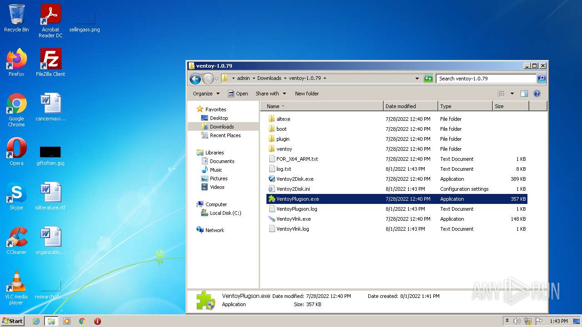Image resolution: width=582 pixels, height=327 pixels.
Task: Show hidden tray icons arrow
Action: 507,321
